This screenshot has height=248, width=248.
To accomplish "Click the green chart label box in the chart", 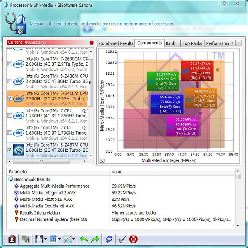I will pos(163,81).
